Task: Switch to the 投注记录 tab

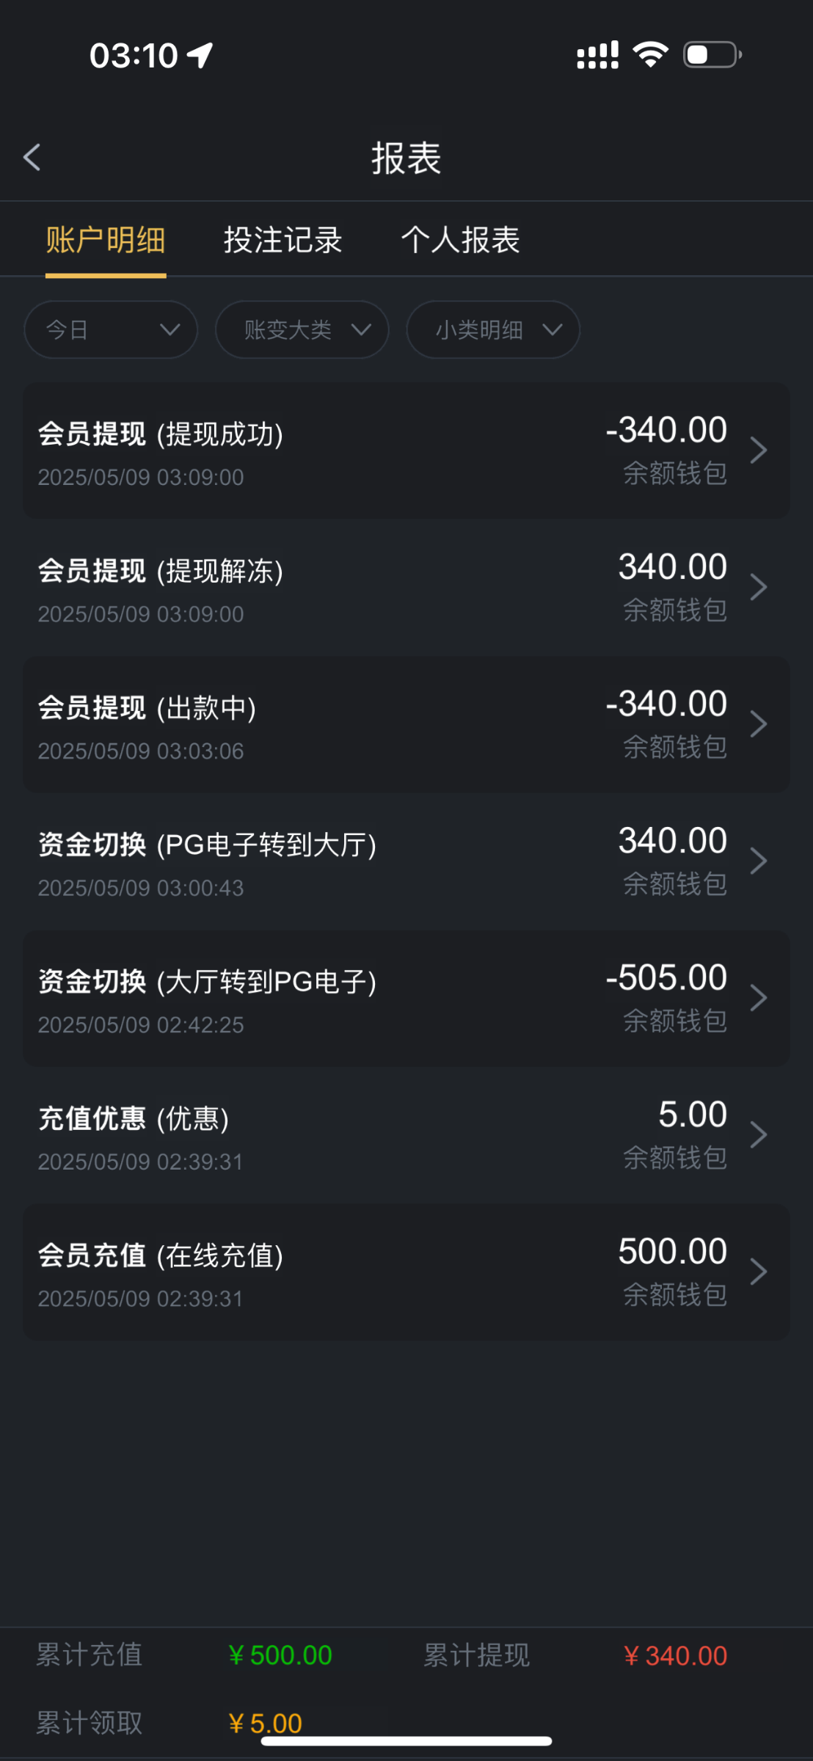Action: click(282, 240)
